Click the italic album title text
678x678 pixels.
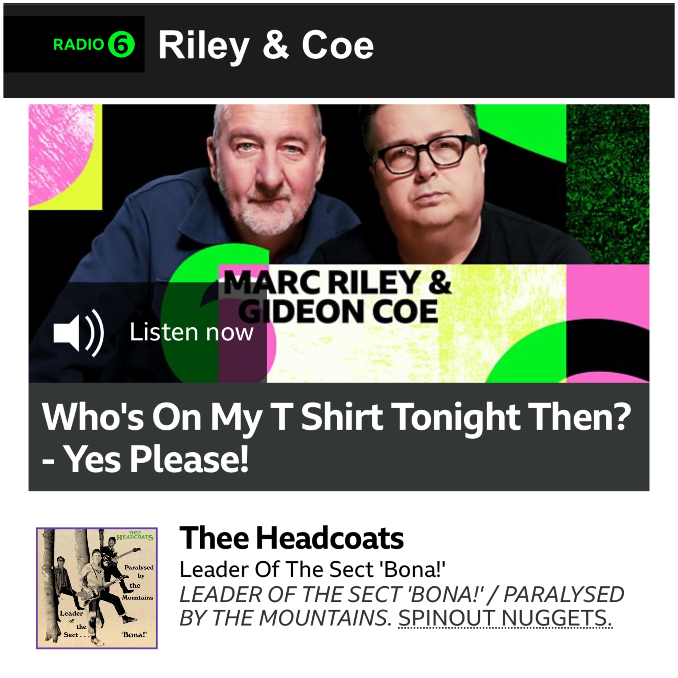click(x=402, y=606)
